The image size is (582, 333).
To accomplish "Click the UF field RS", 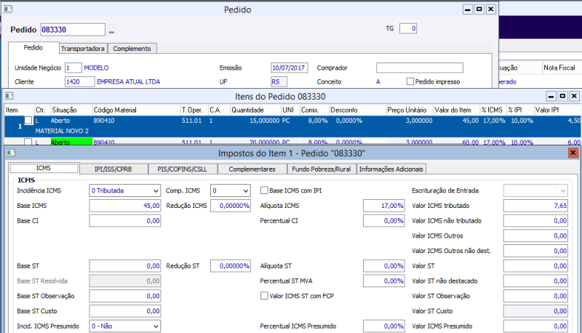I will pyautogui.click(x=279, y=81).
